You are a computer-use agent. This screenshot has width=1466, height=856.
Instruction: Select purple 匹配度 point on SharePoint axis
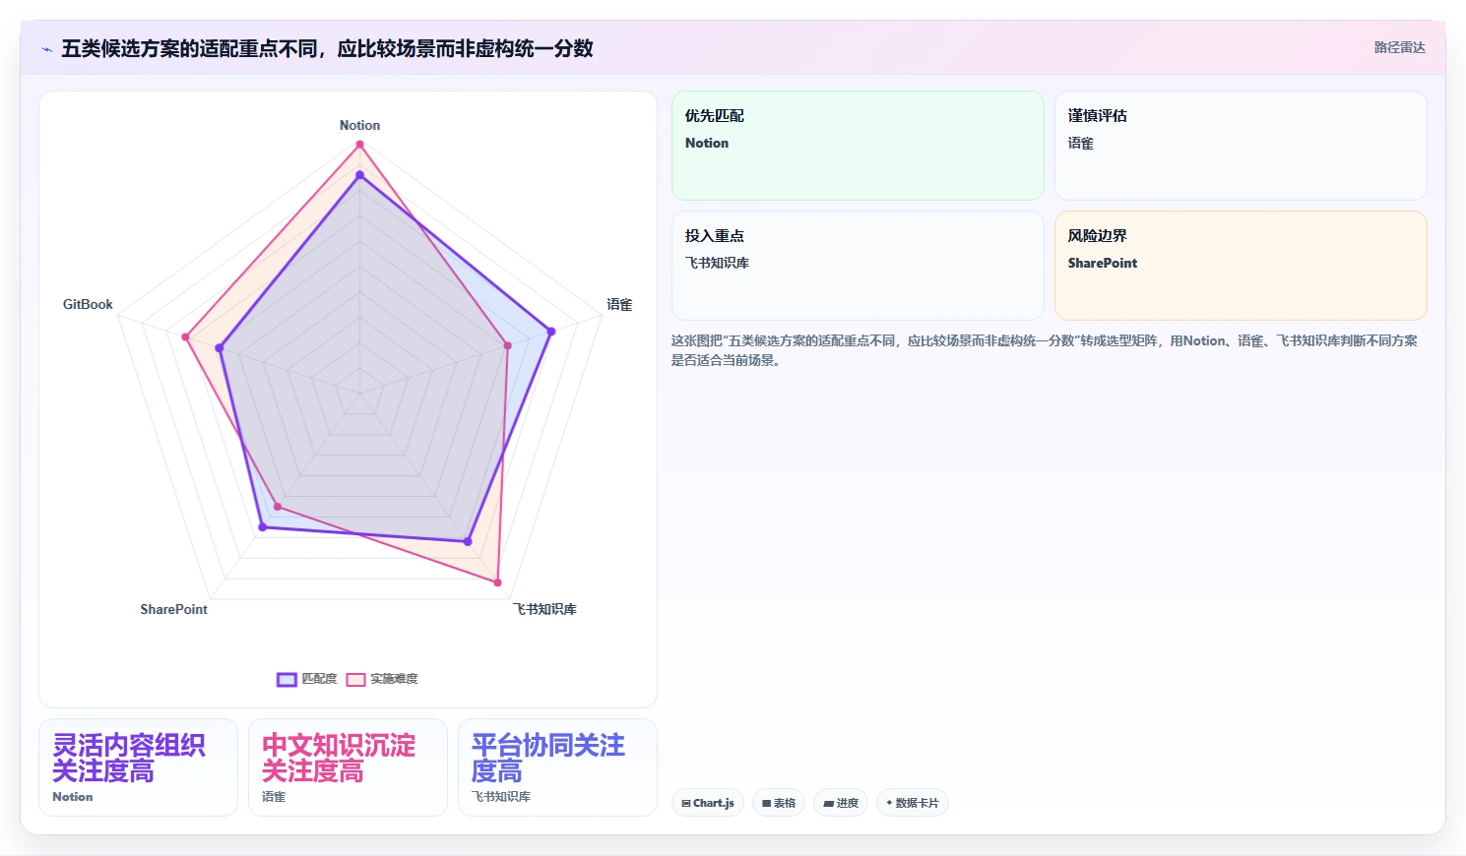point(262,527)
